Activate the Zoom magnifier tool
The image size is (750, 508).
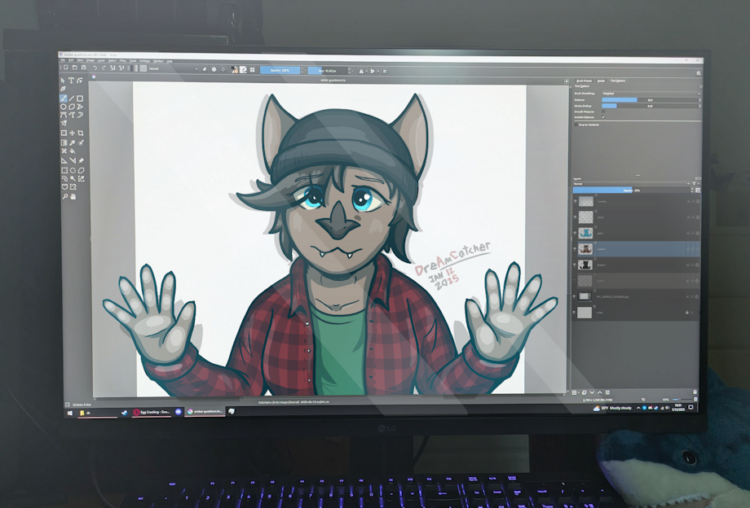(64, 196)
